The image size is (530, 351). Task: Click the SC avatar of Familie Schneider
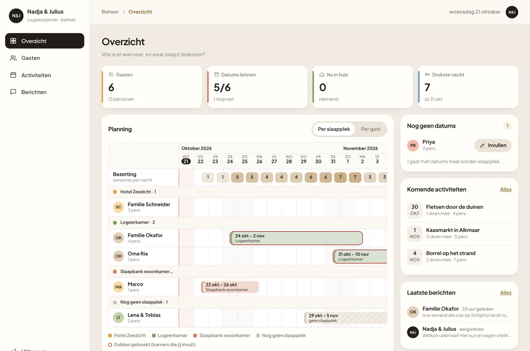coord(119,207)
